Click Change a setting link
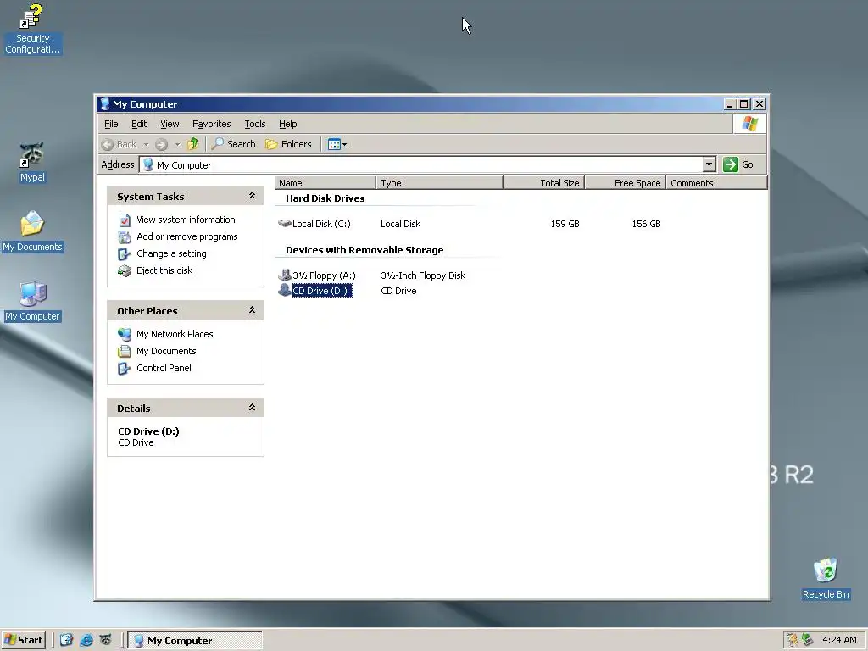The height and width of the screenshot is (651, 868). [171, 253]
